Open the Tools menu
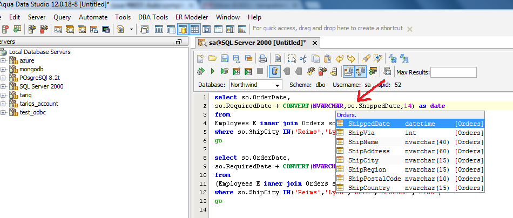 click(x=123, y=17)
